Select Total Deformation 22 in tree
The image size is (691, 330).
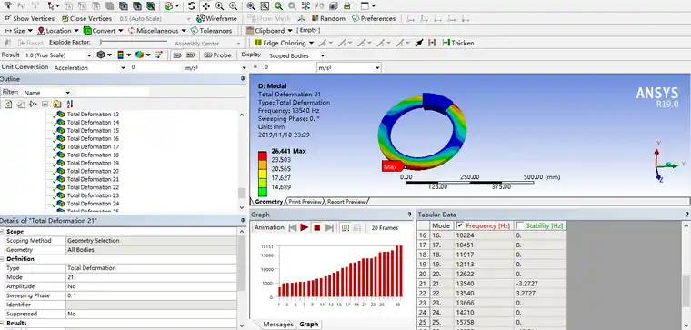(x=93, y=187)
